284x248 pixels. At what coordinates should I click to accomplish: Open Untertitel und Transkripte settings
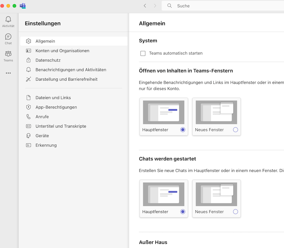(x=60, y=126)
